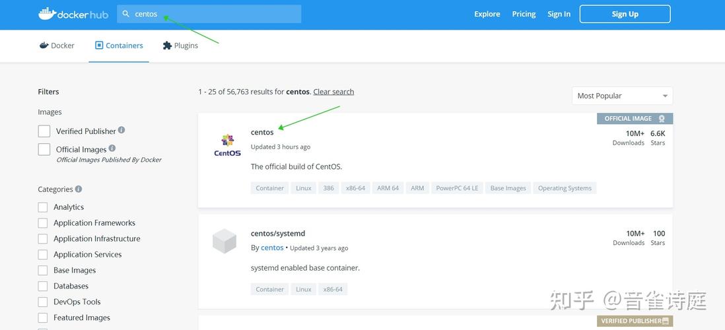Click the search box containing centos

209,14
